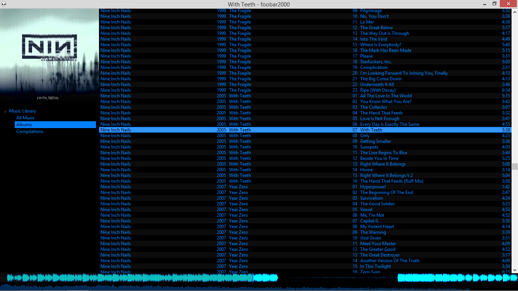518x291 pixels.
Task: Select All Music in the library tree
Action: point(25,118)
